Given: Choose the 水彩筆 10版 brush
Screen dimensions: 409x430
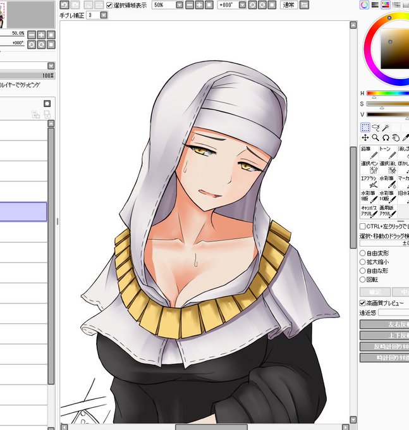Looking at the screenshot, I should (388, 197).
